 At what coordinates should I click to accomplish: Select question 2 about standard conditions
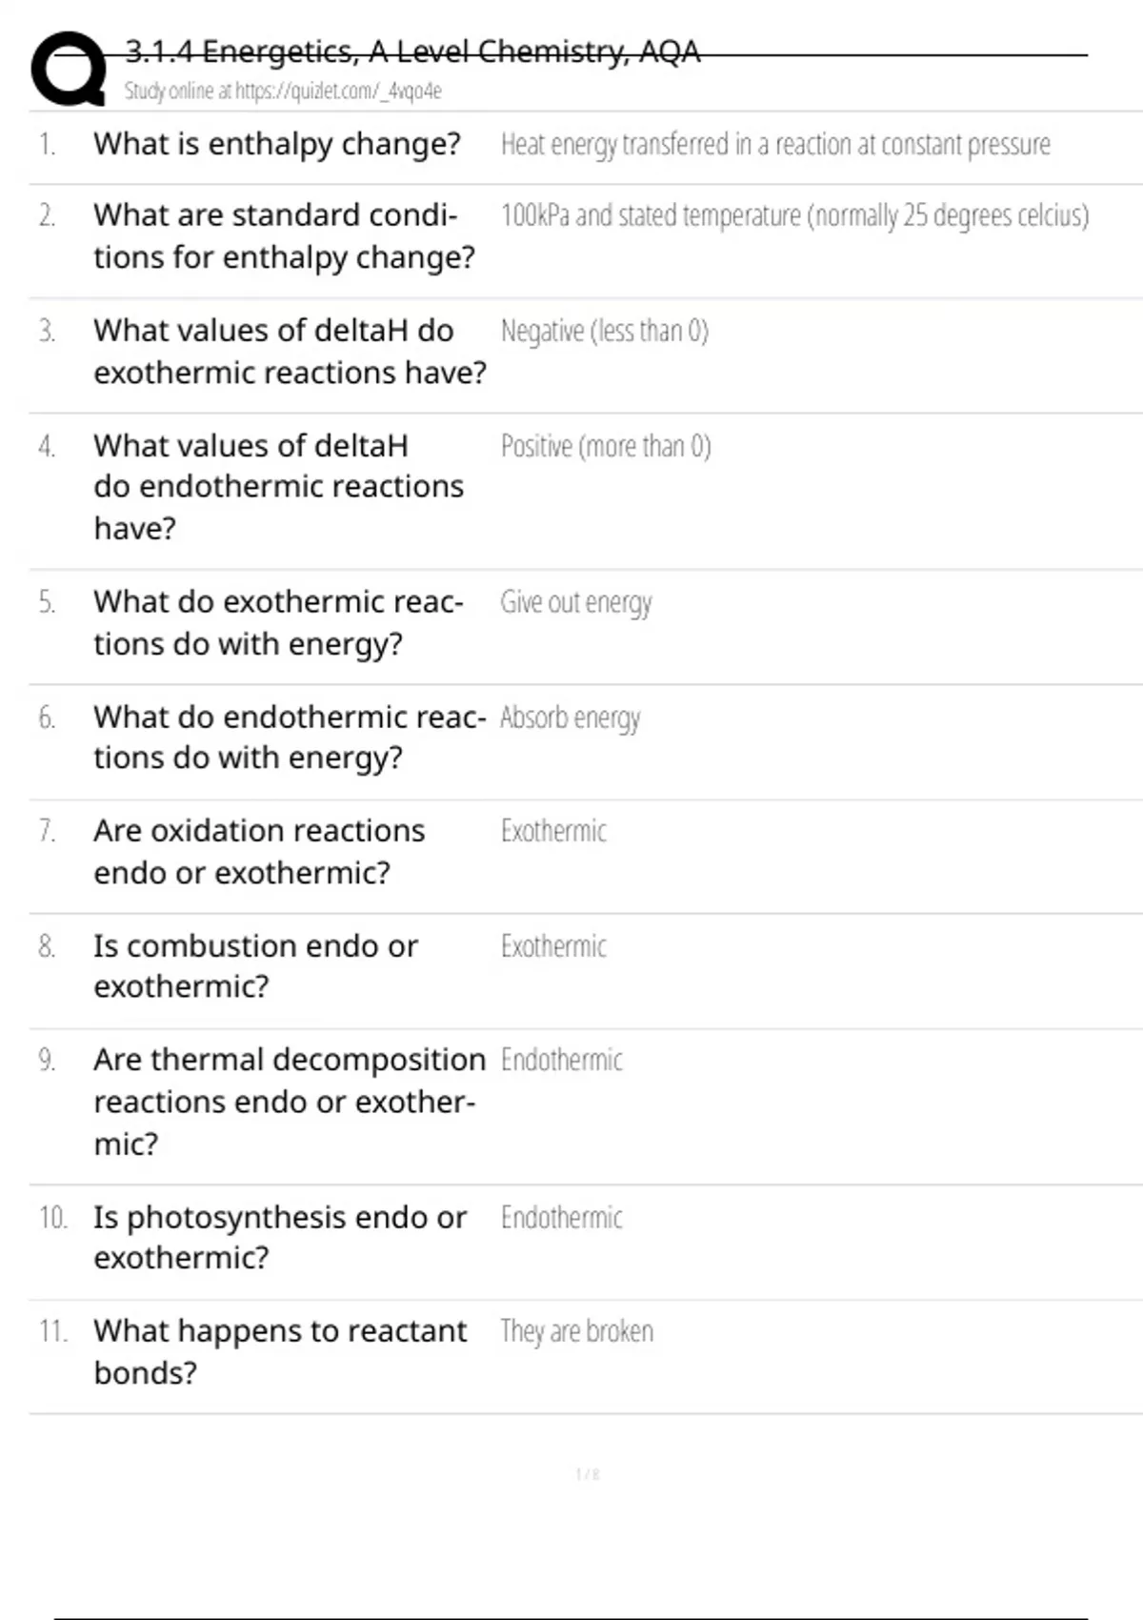click(283, 236)
